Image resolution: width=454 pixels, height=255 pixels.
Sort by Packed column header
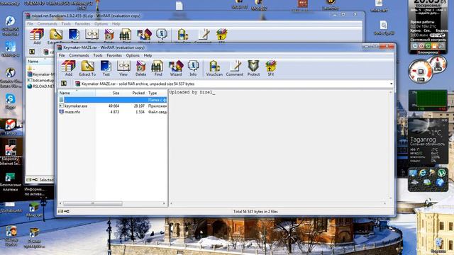pyautogui.click(x=133, y=93)
